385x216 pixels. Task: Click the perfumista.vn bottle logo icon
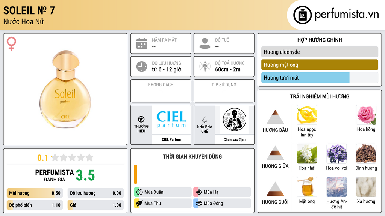(302, 15)
